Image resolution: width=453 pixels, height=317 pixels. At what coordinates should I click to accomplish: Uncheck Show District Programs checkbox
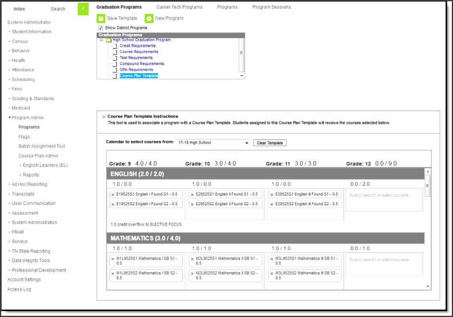(x=100, y=28)
